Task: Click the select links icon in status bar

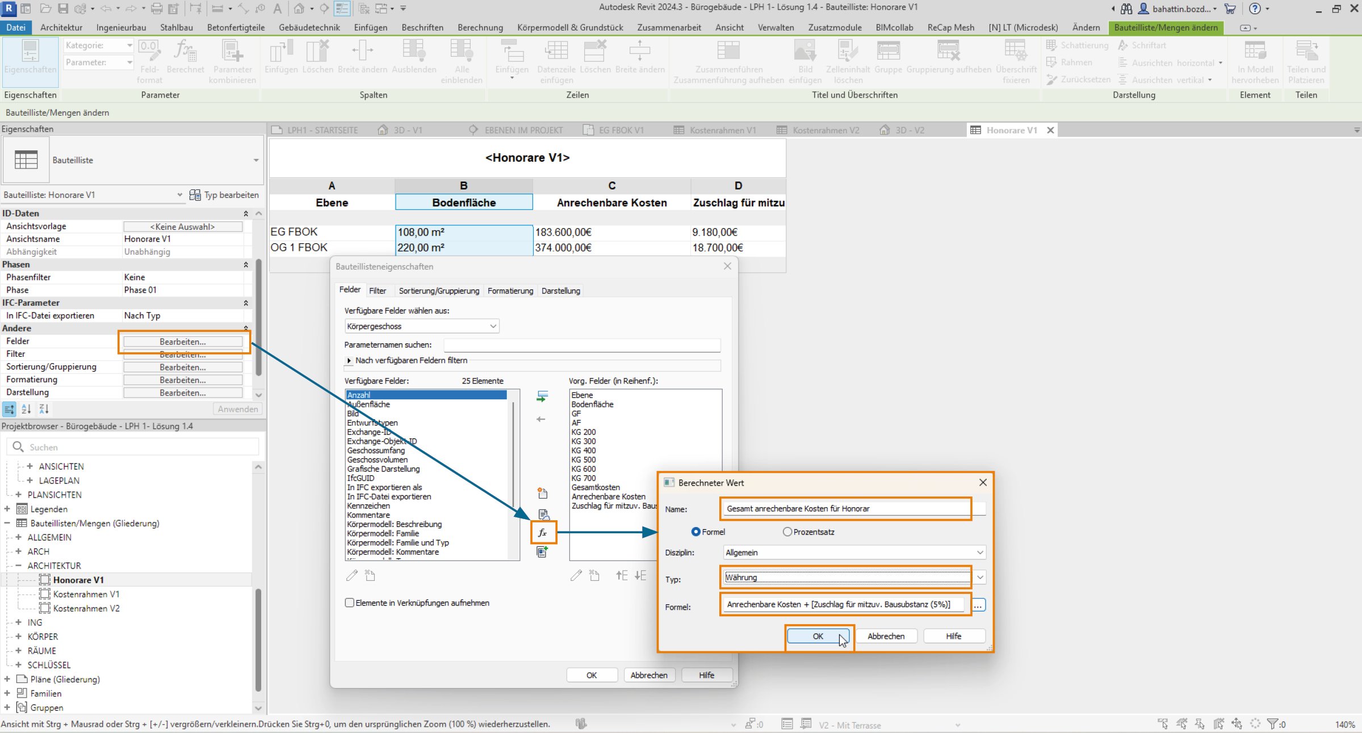Action: 1163,724
